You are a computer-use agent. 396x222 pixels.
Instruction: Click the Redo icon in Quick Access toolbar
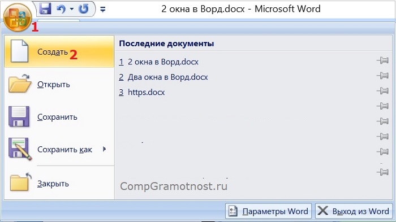coord(84,9)
